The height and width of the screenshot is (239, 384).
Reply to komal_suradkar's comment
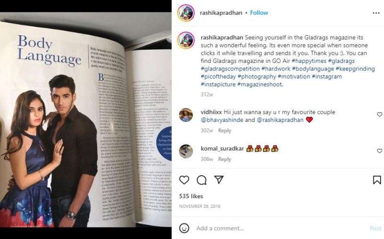(225, 159)
